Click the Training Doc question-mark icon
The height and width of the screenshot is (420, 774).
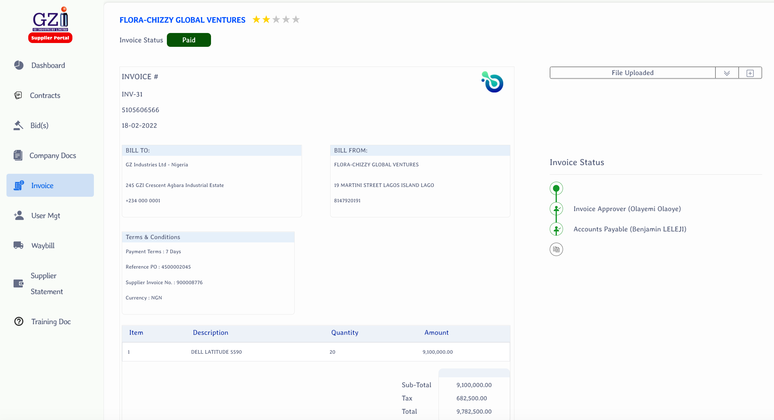click(x=19, y=321)
